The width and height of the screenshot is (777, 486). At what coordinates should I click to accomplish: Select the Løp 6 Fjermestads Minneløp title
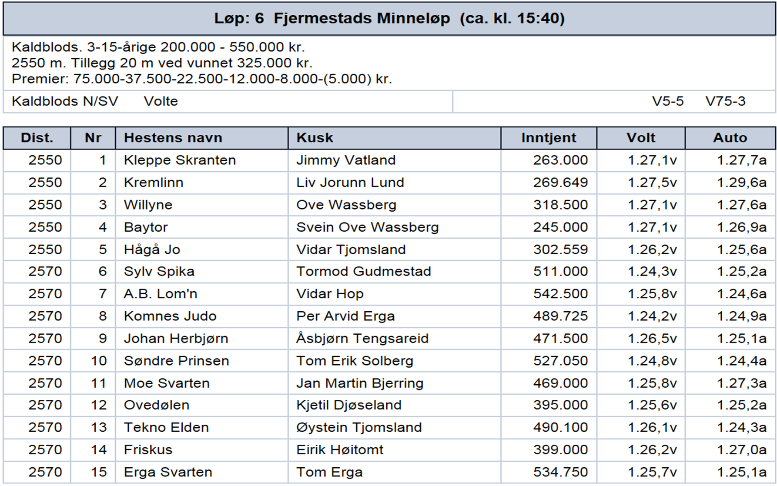389,19
